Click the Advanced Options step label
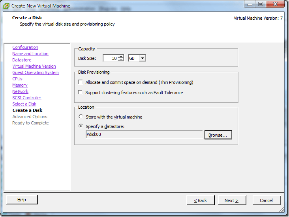This screenshot has width=289, height=217. [30, 117]
